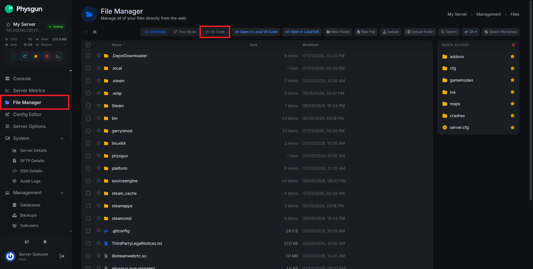This screenshot has width=533, height=269.
Task: Kill the server using the red skull icon
Action: pos(47,56)
